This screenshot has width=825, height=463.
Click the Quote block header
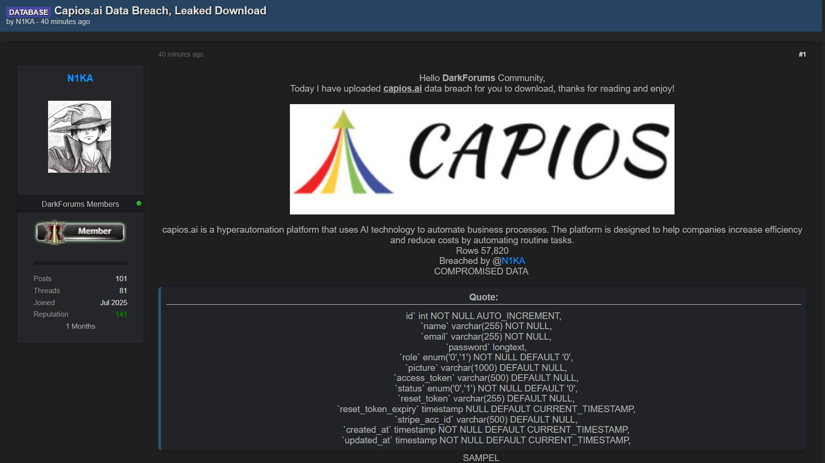coord(483,297)
